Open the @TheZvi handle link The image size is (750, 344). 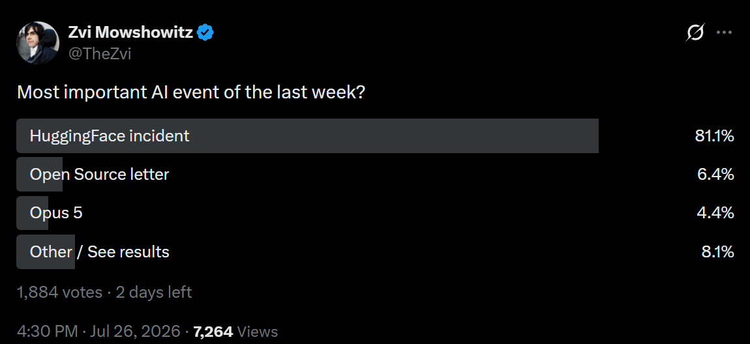point(100,54)
